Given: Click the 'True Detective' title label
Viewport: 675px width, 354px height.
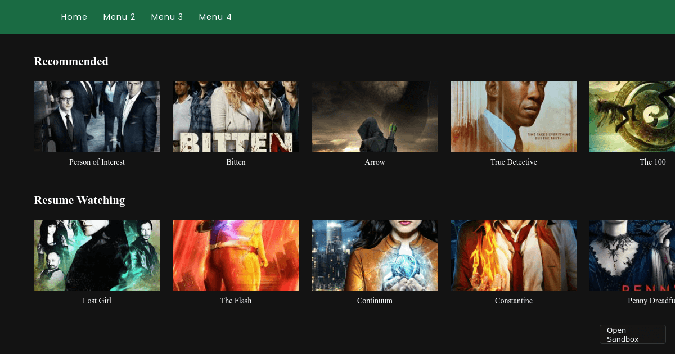Looking at the screenshot, I should point(514,162).
